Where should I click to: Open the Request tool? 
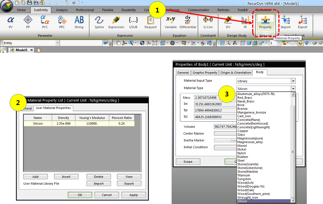click(151, 22)
